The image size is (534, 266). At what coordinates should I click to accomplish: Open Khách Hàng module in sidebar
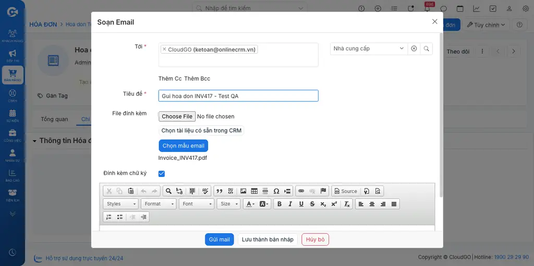(13, 36)
